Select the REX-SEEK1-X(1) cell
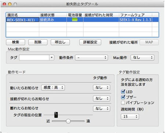 tap(22, 20)
